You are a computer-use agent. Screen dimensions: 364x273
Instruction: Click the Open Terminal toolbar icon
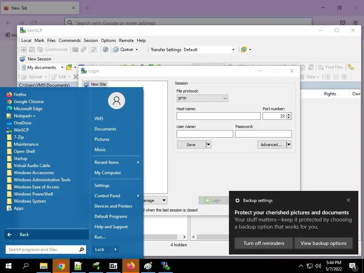tap(75, 49)
